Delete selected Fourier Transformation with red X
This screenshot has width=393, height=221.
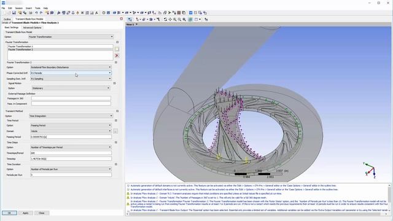point(117,56)
